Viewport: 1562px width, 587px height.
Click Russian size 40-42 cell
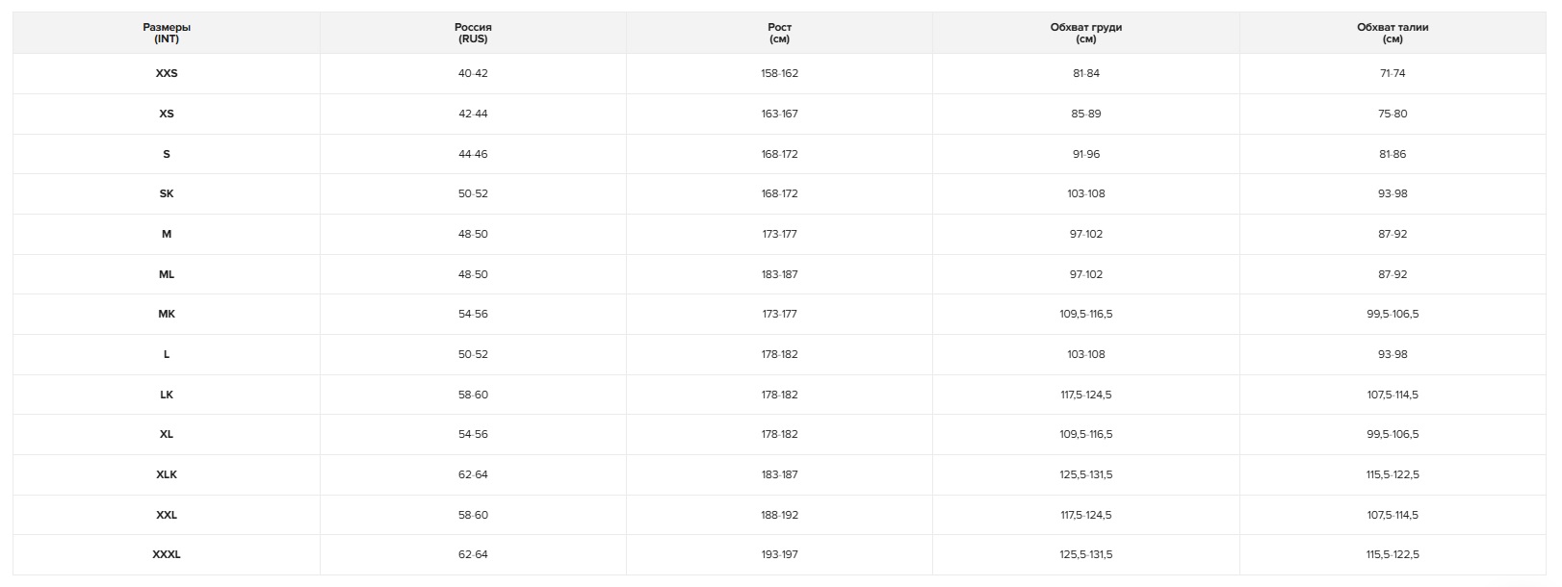[x=473, y=73]
